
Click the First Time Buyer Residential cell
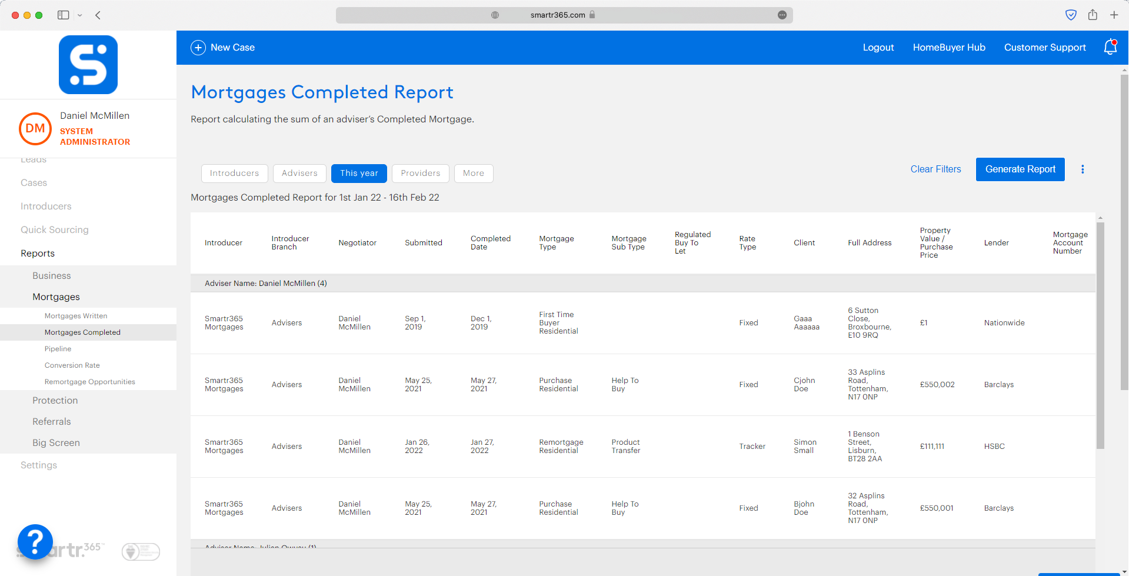pos(558,323)
